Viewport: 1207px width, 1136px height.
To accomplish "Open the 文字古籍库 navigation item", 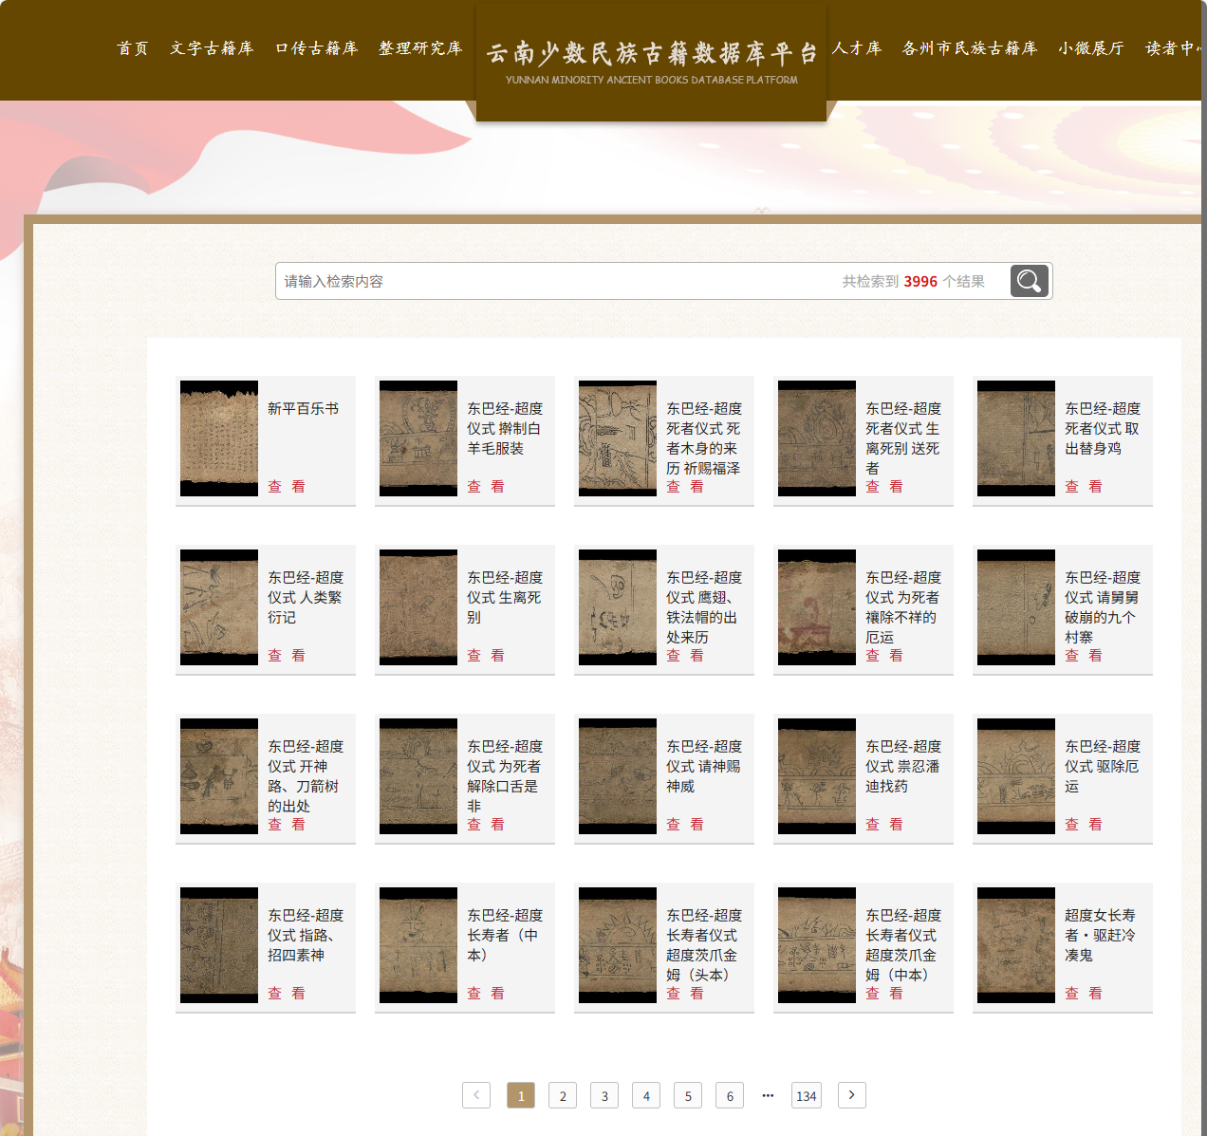I will (212, 48).
